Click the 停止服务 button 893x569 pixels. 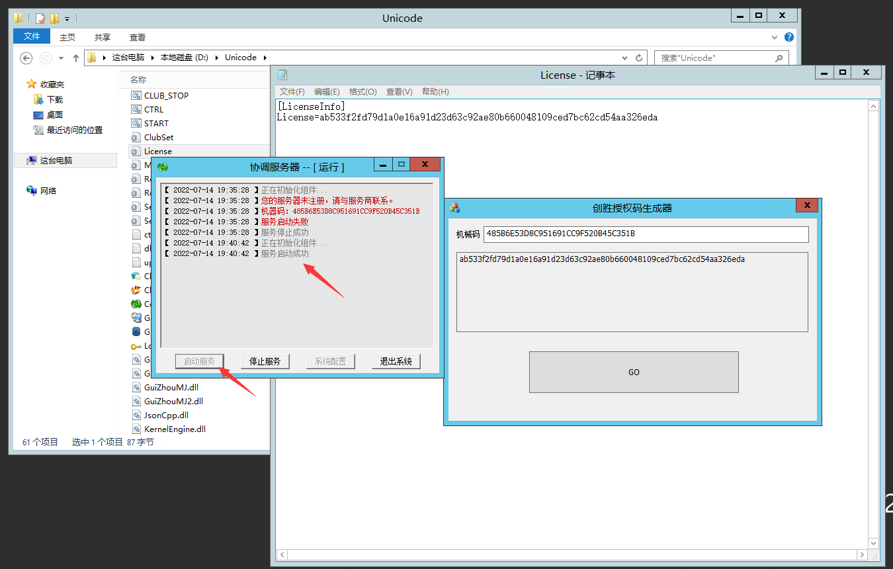265,361
